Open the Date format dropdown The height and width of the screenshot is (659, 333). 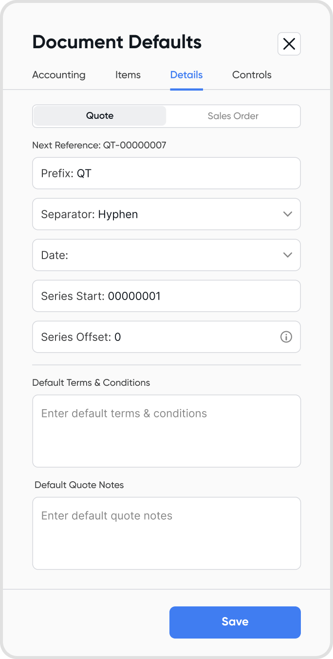pos(166,255)
